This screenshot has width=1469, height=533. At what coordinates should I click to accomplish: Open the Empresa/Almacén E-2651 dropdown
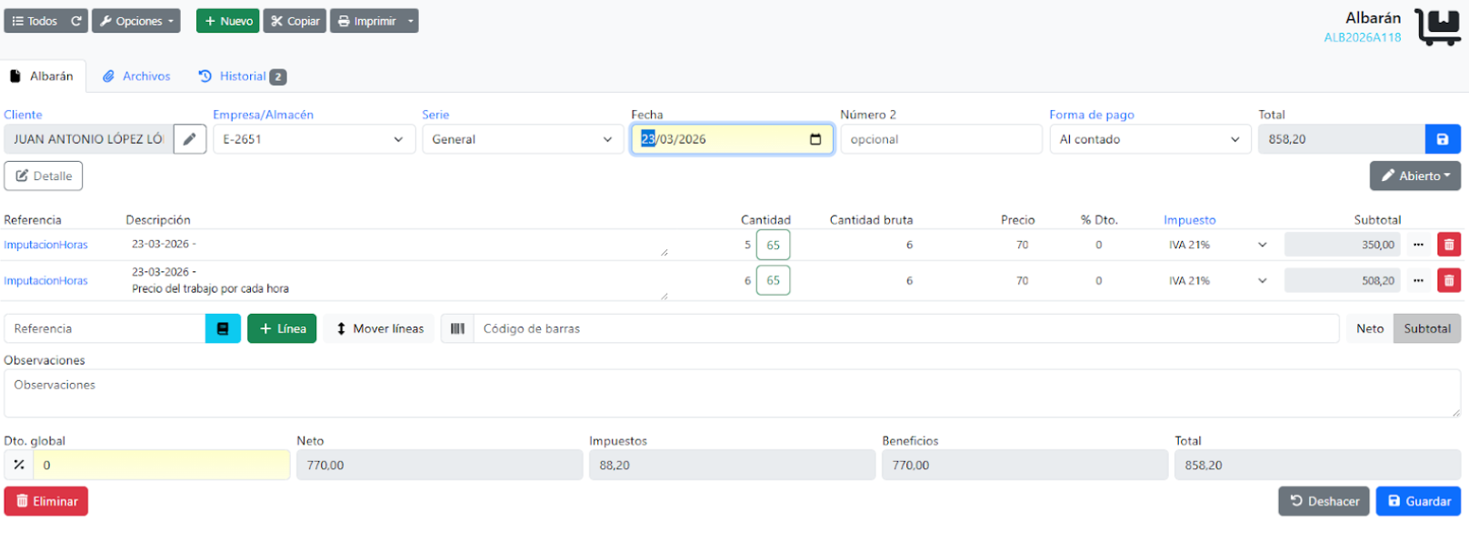coord(313,139)
